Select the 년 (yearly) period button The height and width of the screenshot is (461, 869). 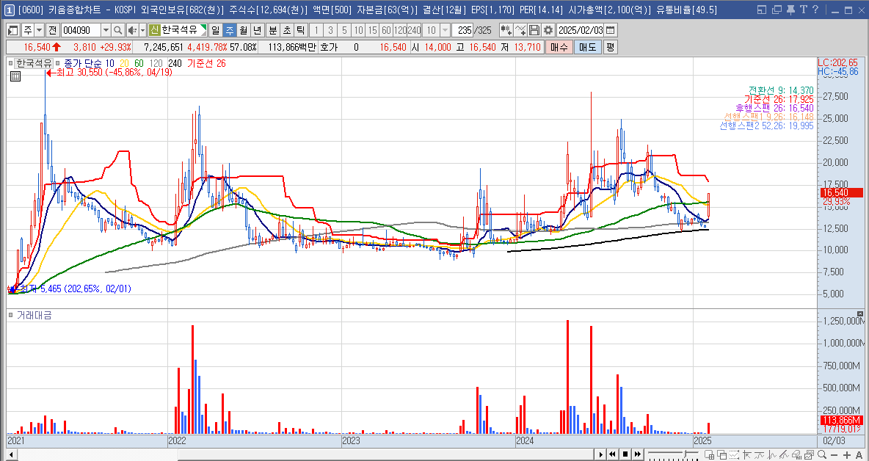pos(257,30)
